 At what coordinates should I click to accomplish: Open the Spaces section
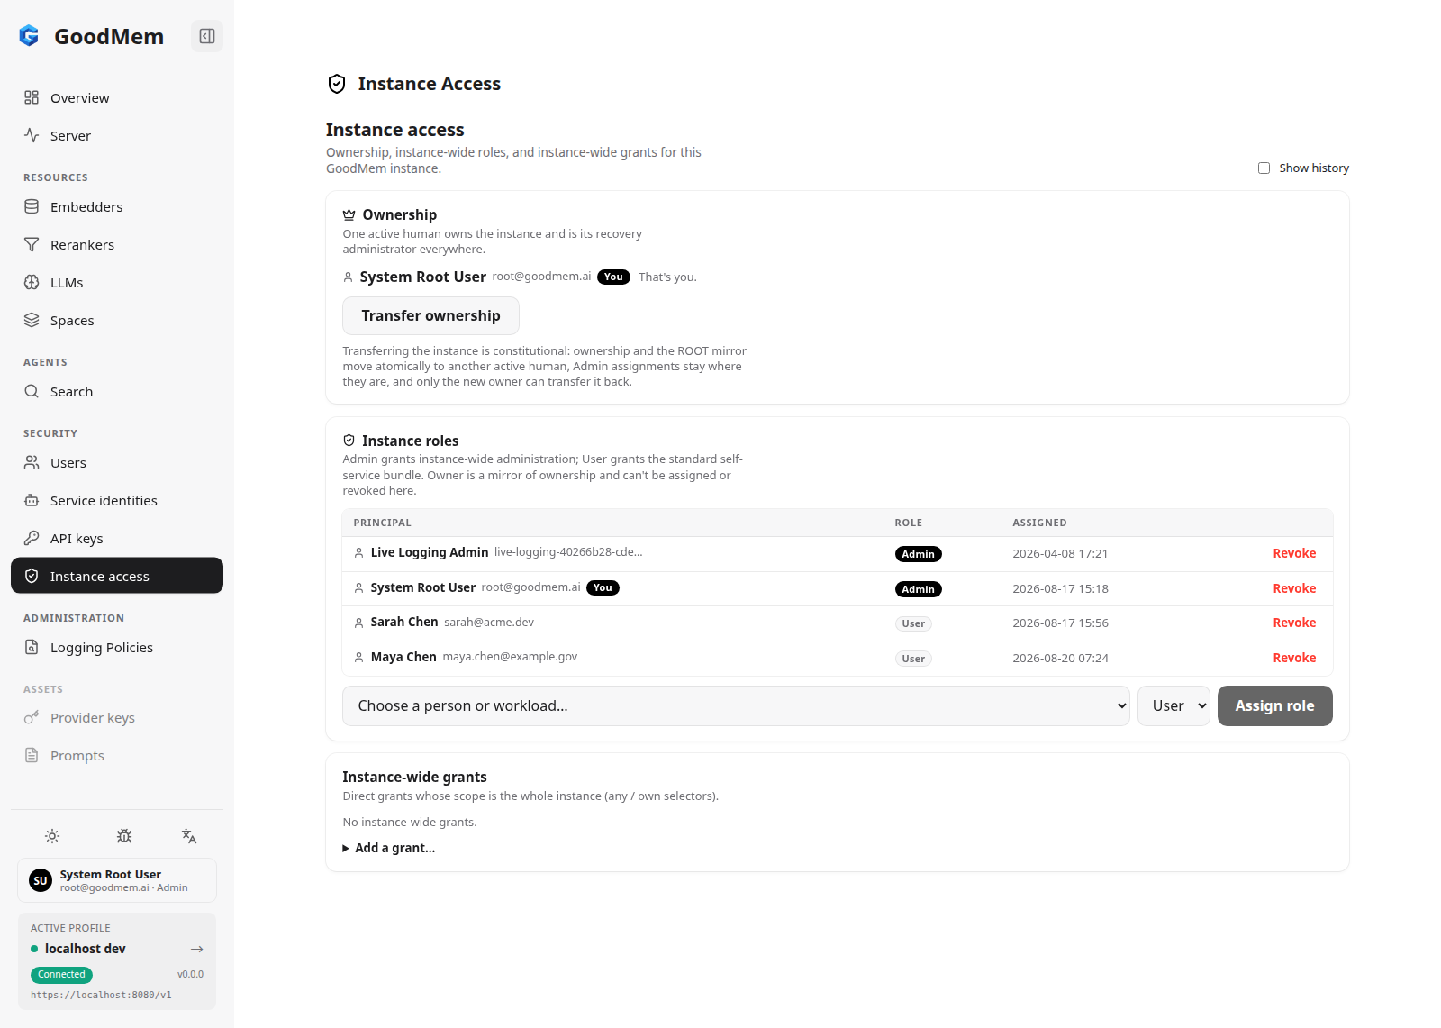tap(117, 320)
